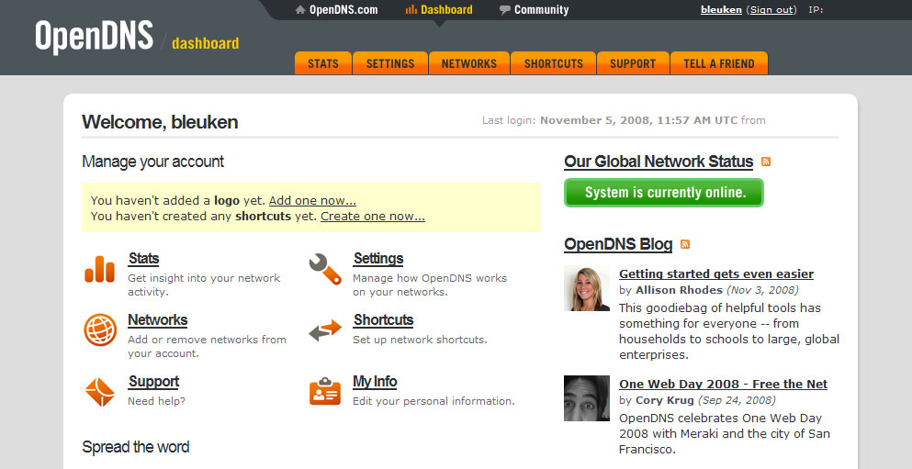Open 'One Web Day 2008 - Free the Net' post
The height and width of the screenshot is (469, 912).
click(x=723, y=385)
